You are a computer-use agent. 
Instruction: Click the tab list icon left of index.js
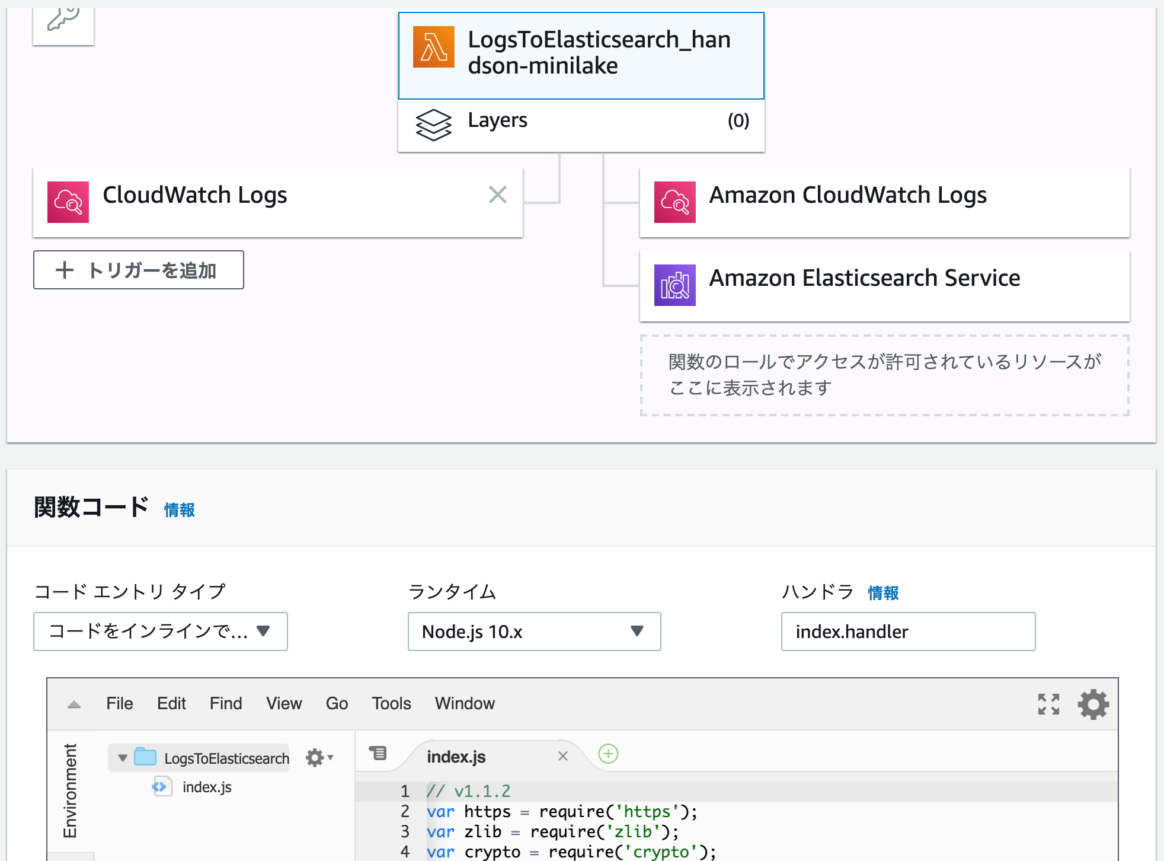point(378,753)
